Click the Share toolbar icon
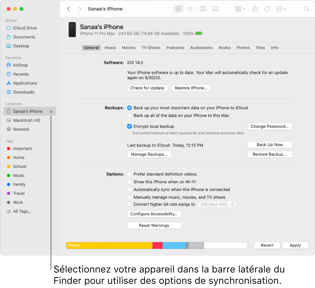The height and width of the screenshot is (288, 315). pyautogui.click(x=255, y=9)
